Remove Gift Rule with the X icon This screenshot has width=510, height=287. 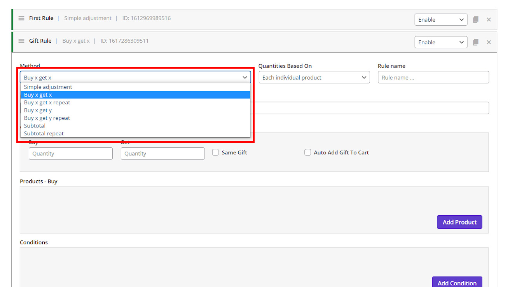tap(489, 42)
